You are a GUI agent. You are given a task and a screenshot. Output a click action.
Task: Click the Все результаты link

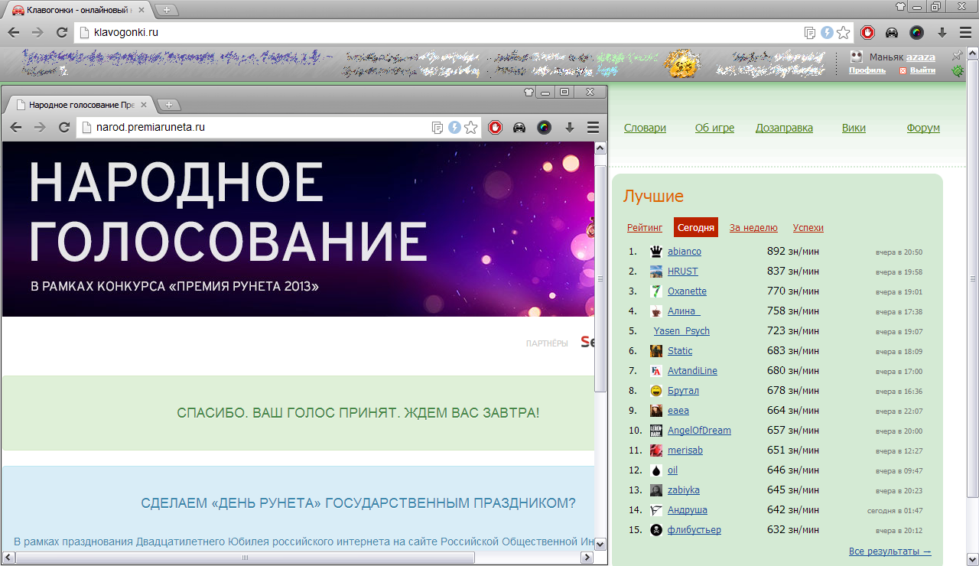890,551
